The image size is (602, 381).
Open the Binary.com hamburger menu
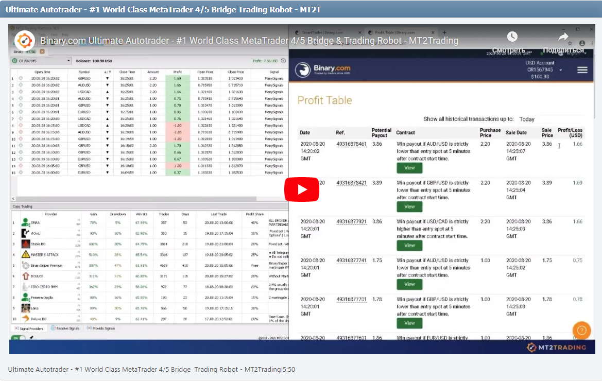pyautogui.click(x=582, y=70)
